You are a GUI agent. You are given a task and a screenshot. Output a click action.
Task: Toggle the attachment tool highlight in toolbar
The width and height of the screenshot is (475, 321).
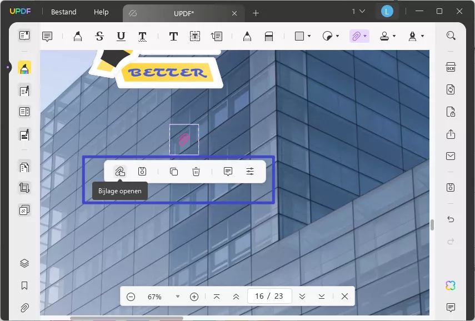tap(357, 36)
